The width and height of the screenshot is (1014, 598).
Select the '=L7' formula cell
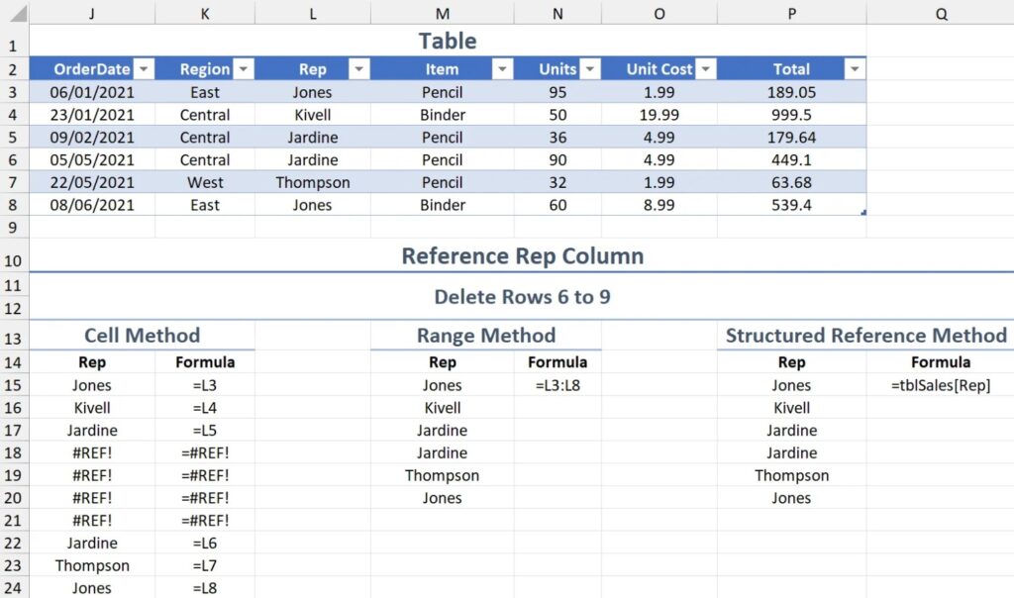205,565
